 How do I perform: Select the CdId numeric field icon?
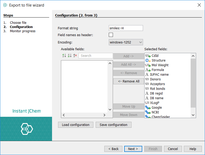tap(148, 56)
